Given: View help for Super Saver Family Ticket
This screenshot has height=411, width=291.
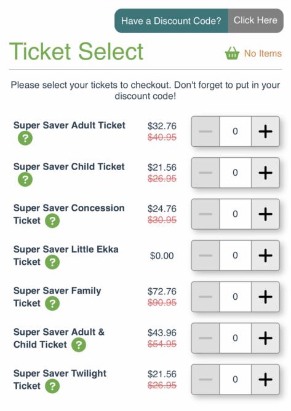Looking at the screenshot, I should tap(52, 303).
